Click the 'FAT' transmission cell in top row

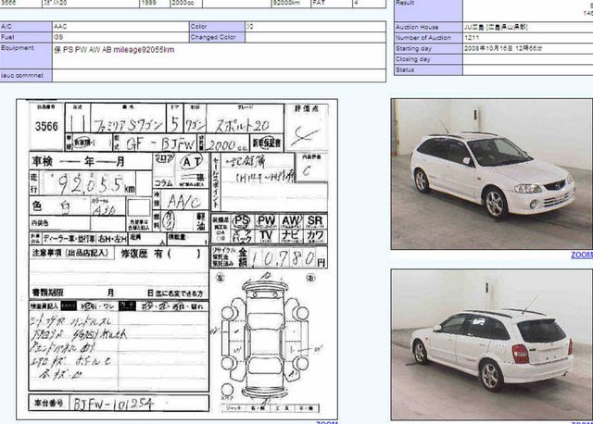(332, 4)
